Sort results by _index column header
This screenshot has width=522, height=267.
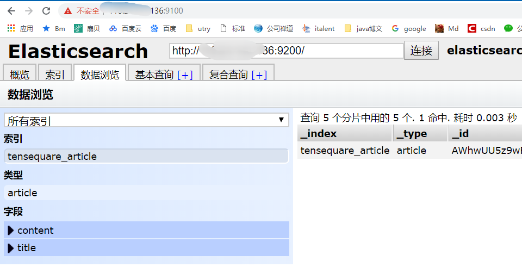pos(345,134)
